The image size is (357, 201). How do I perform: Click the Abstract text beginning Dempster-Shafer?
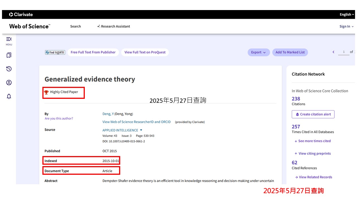coord(188,181)
